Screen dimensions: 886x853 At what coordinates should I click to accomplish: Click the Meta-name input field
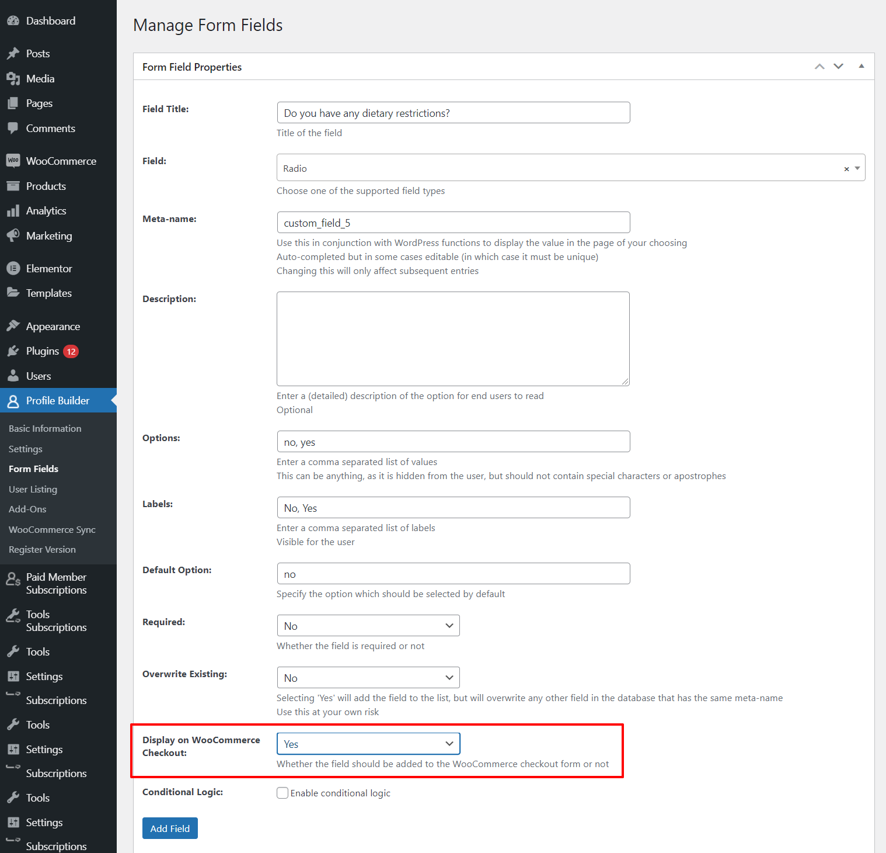tap(454, 223)
